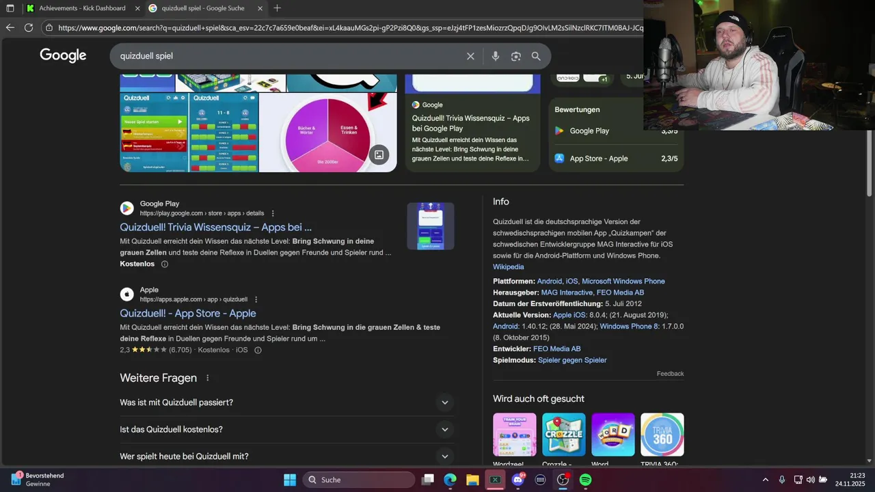This screenshot has height=492, width=875.
Task: Click the Apple iOS version link
Action: [x=569, y=315]
